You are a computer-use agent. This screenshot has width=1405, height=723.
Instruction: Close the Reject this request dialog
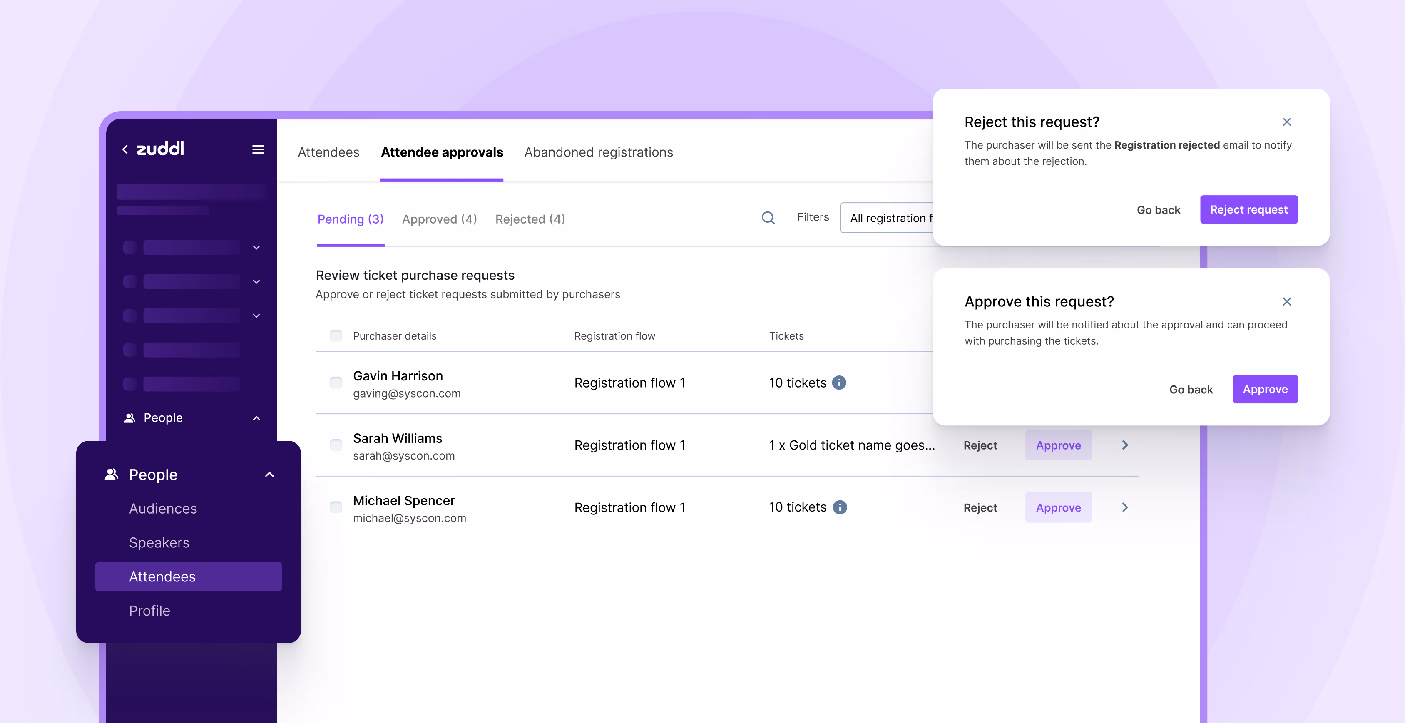coord(1287,122)
